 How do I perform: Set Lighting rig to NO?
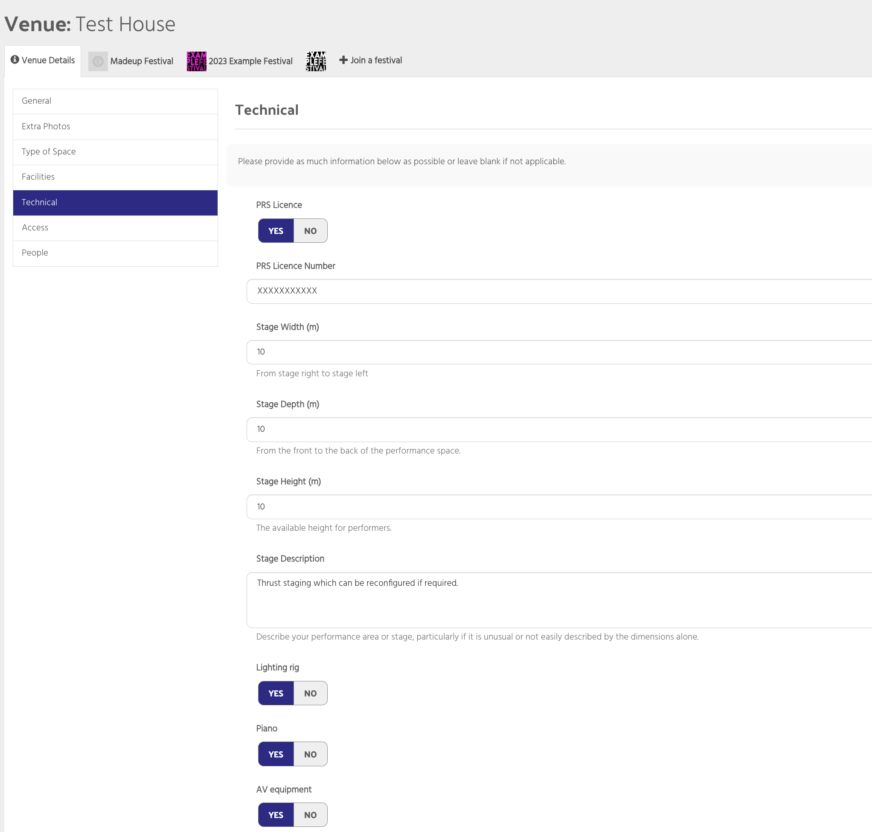click(x=311, y=693)
